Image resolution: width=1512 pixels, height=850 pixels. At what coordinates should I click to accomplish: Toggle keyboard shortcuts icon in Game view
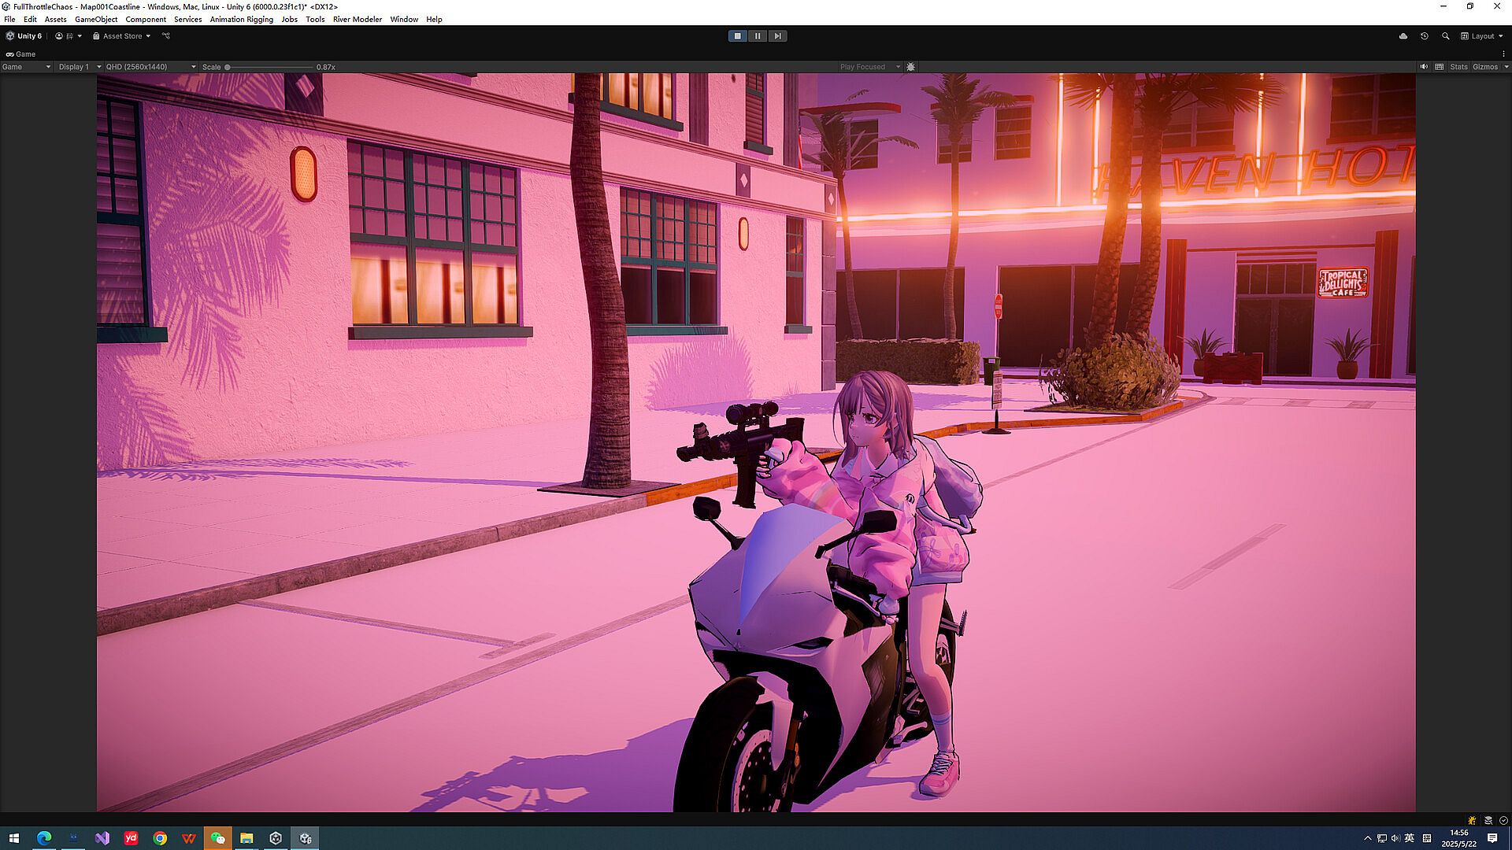pos(1440,67)
